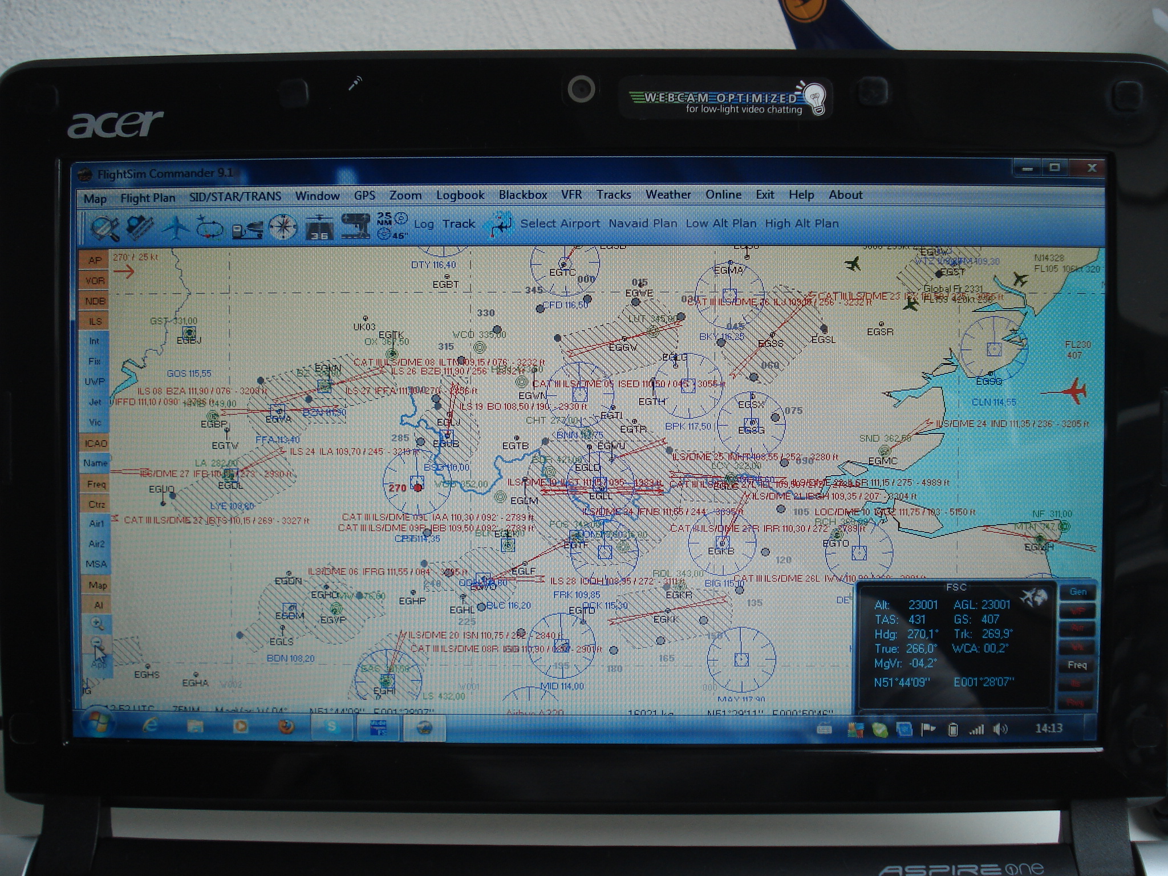Toggle the Jet airways layer
Image resolution: width=1168 pixels, height=876 pixels.
pyautogui.click(x=94, y=402)
